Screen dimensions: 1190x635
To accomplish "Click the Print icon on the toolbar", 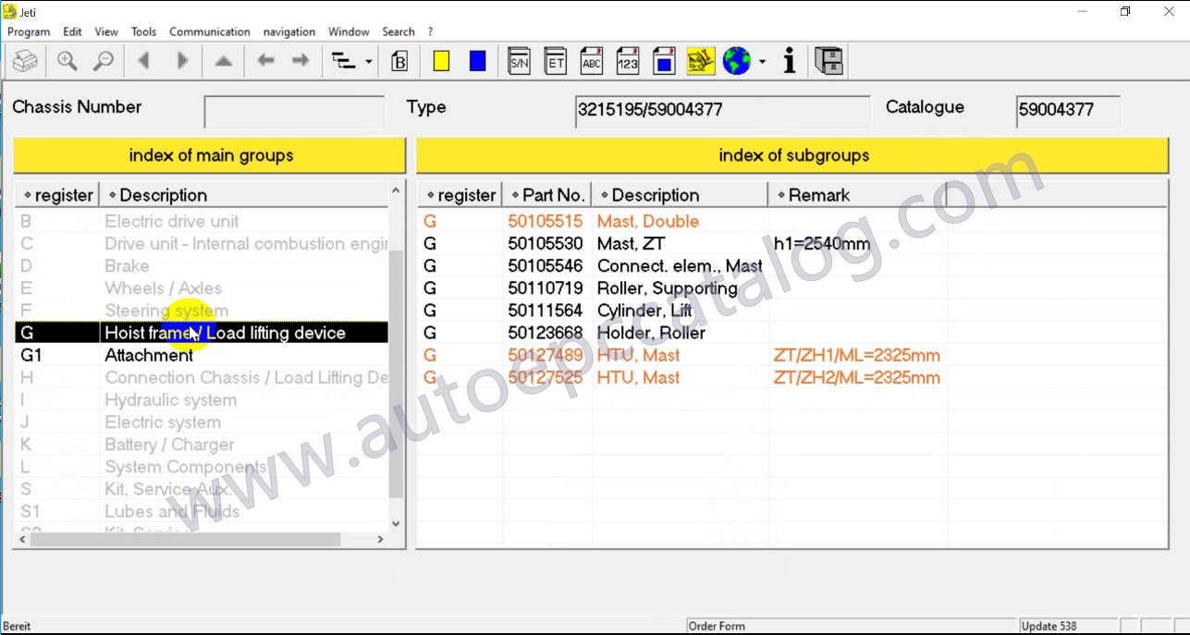I will tap(25, 61).
